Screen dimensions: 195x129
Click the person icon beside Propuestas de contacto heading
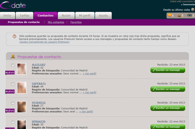(x=13, y=57)
